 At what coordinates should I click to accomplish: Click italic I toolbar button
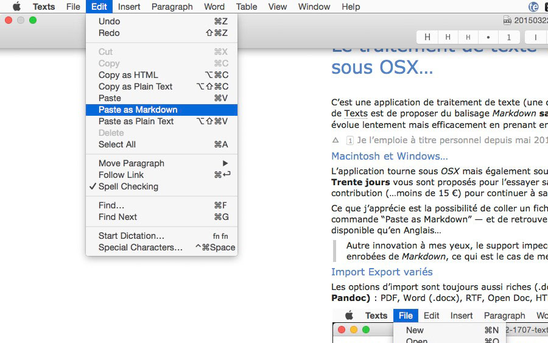pyautogui.click(x=535, y=37)
